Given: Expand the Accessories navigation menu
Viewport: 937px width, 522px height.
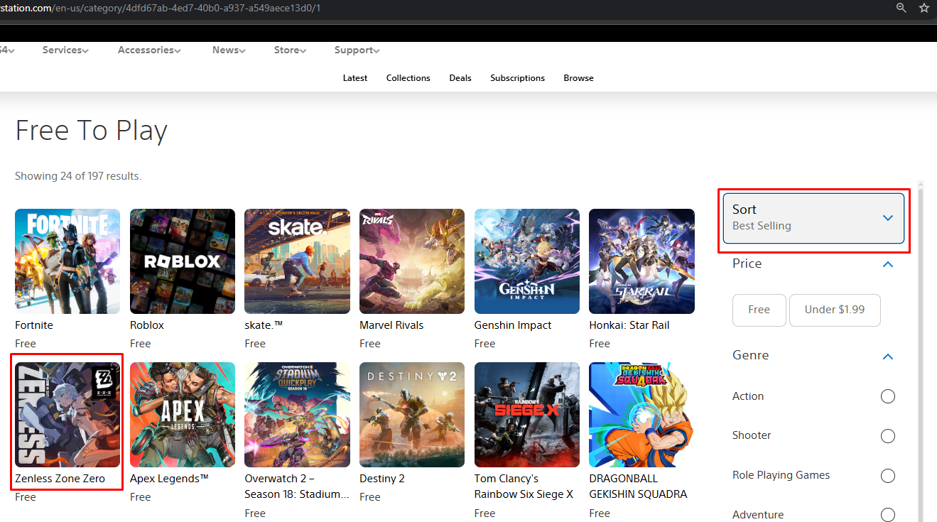Looking at the screenshot, I should click(149, 50).
